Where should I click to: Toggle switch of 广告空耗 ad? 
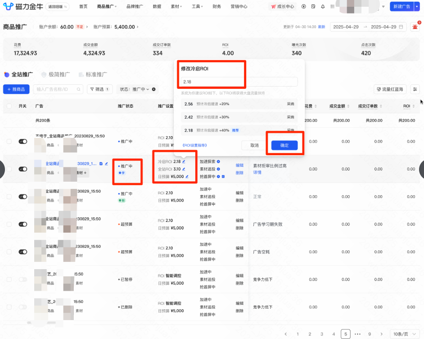[x=23, y=252]
